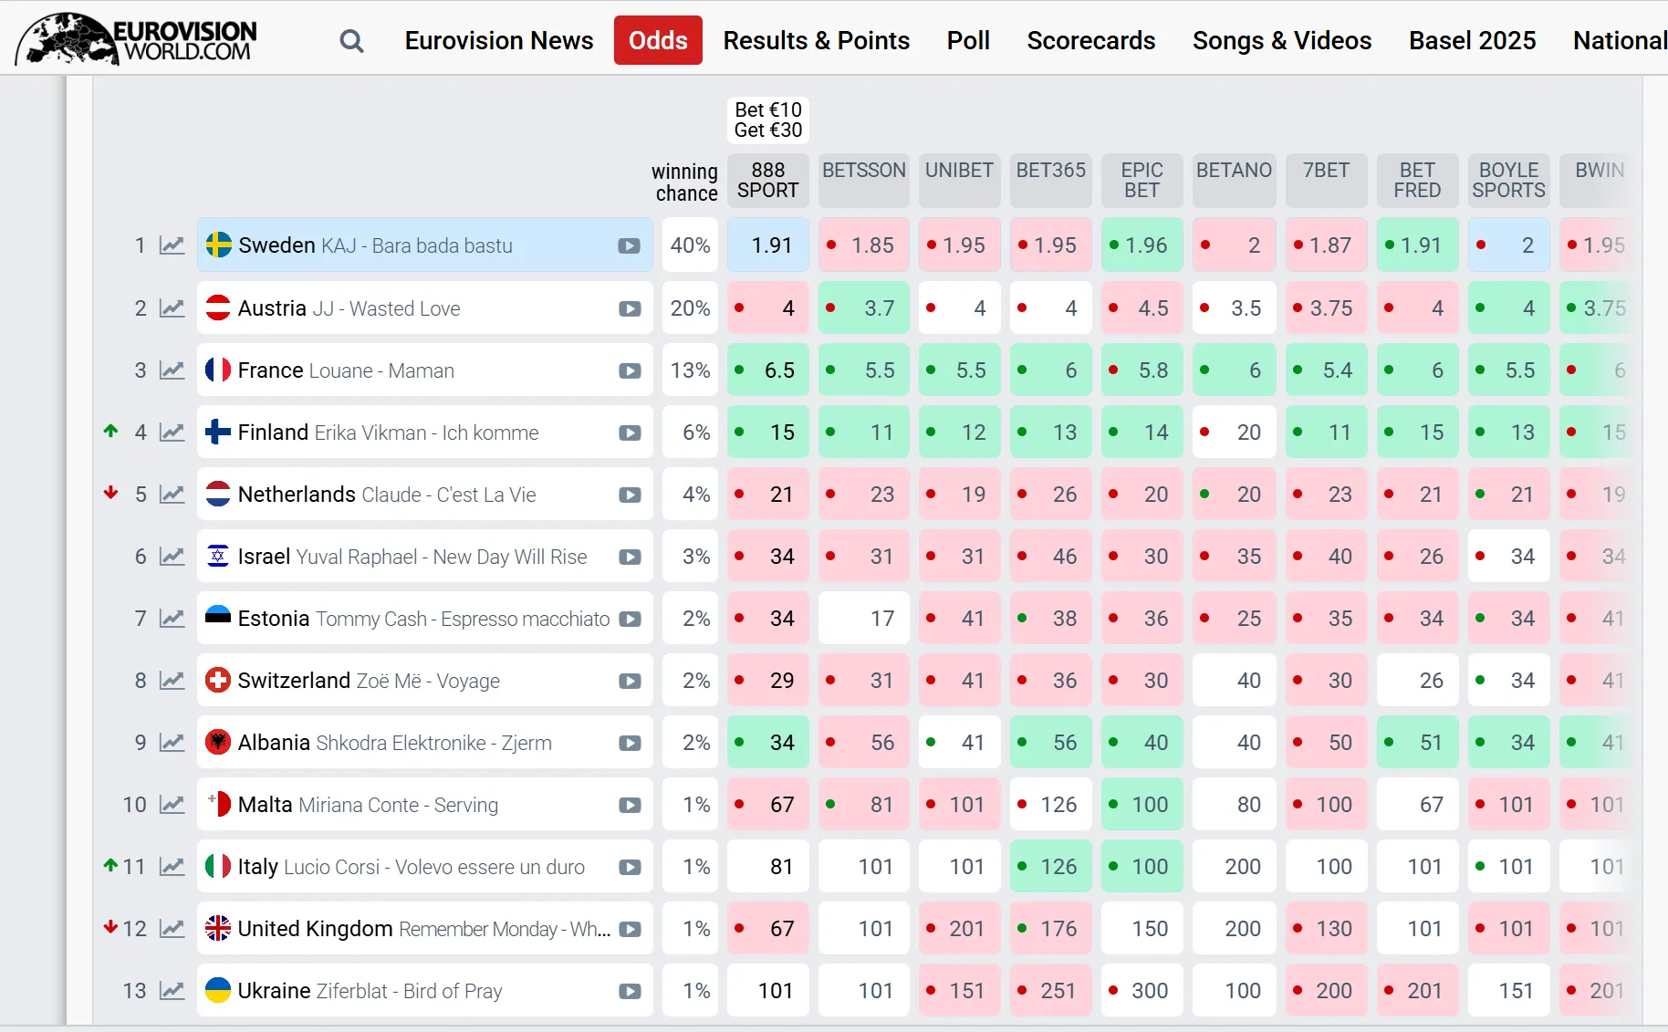This screenshot has width=1668, height=1032.
Task: Click Sweden's 1.96 Epic Bet odds
Action: 1142,245
